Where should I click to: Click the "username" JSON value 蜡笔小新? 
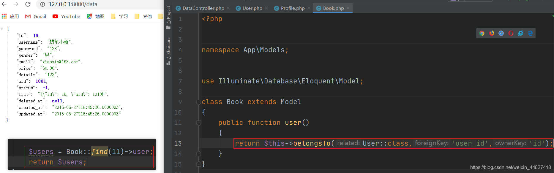[60, 42]
